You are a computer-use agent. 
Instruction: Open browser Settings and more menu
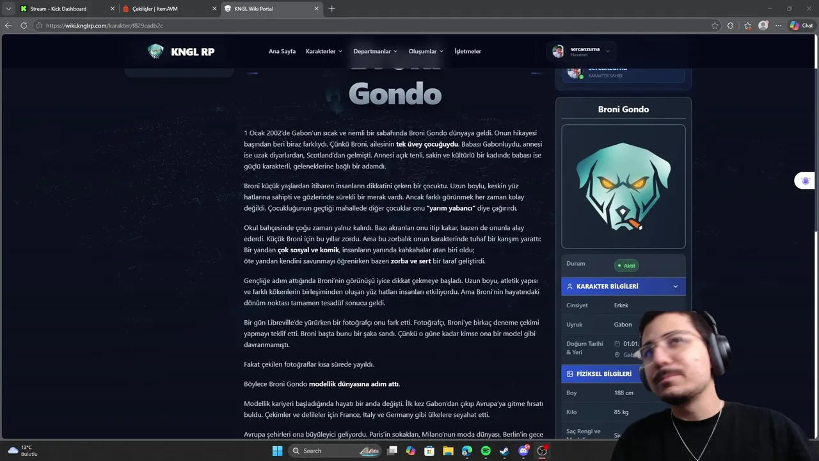(x=779, y=26)
